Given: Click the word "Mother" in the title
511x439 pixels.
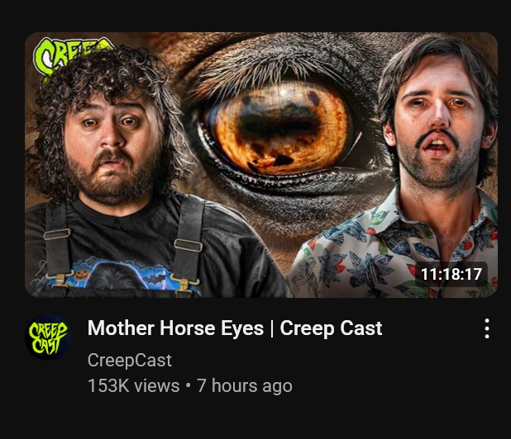Looking at the screenshot, I should [x=121, y=328].
